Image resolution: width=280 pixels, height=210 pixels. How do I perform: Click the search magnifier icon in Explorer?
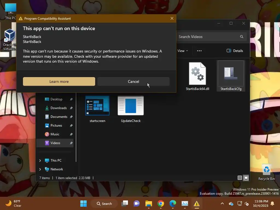tap(242, 37)
